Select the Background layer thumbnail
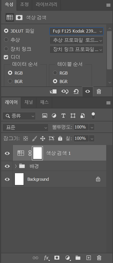 19,179
